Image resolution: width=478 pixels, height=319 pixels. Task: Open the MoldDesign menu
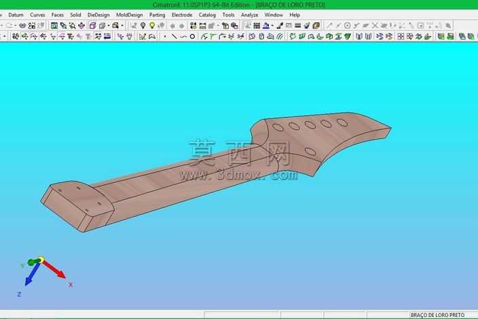click(129, 15)
